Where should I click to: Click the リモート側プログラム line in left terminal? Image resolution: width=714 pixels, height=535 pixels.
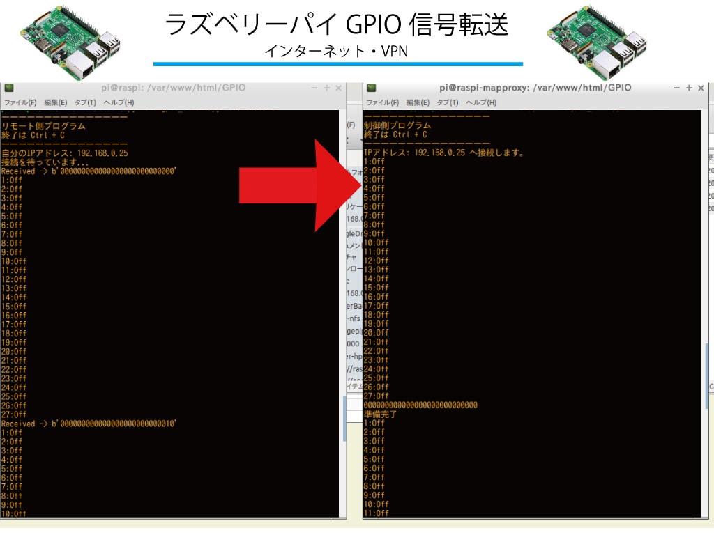click(x=43, y=126)
